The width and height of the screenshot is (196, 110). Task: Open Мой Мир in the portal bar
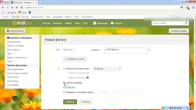pyautogui.click(x=25, y=17)
